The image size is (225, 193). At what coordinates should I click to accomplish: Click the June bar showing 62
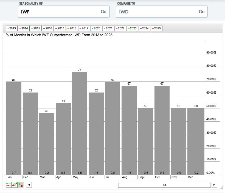pos(96,133)
